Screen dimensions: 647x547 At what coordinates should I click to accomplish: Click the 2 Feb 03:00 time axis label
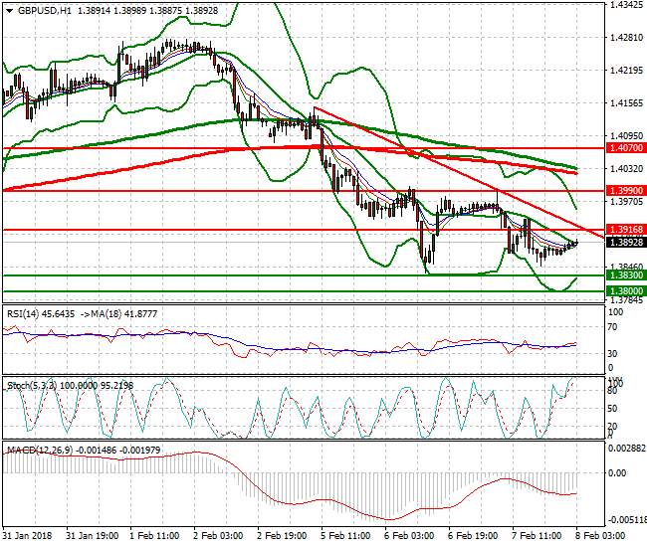tap(218, 536)
